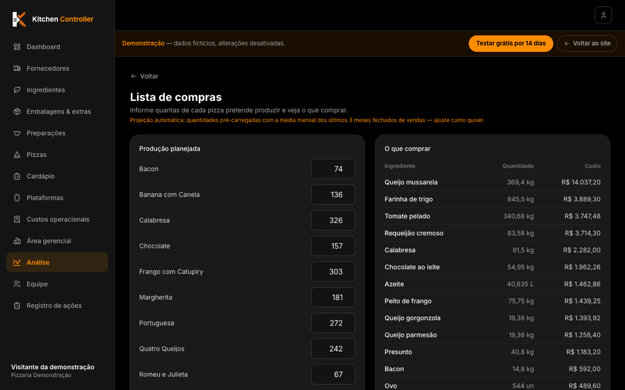Open the Cardápio menu item
Image resolution: width=625 pixels, height=390 pixels.
tap(57, 176)
